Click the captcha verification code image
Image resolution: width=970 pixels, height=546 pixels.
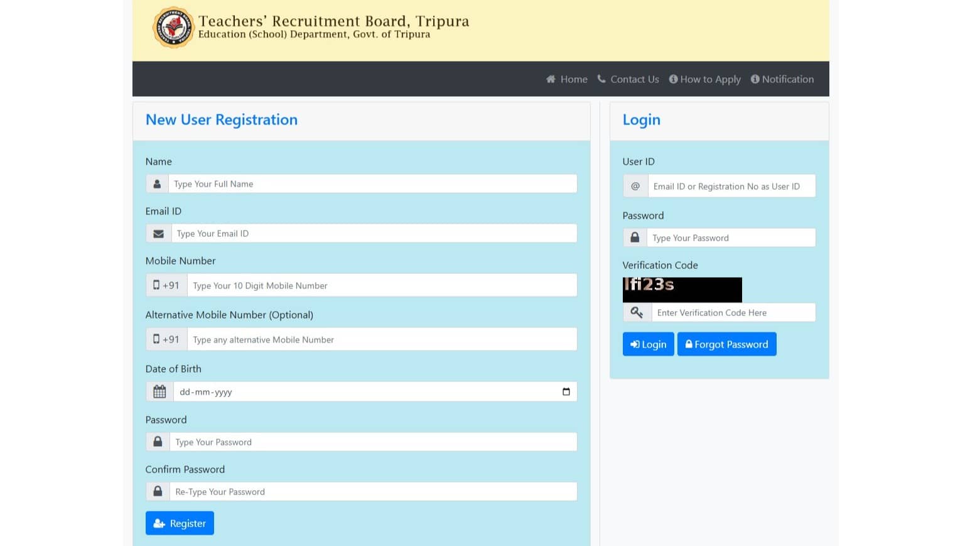coord(682,290)
